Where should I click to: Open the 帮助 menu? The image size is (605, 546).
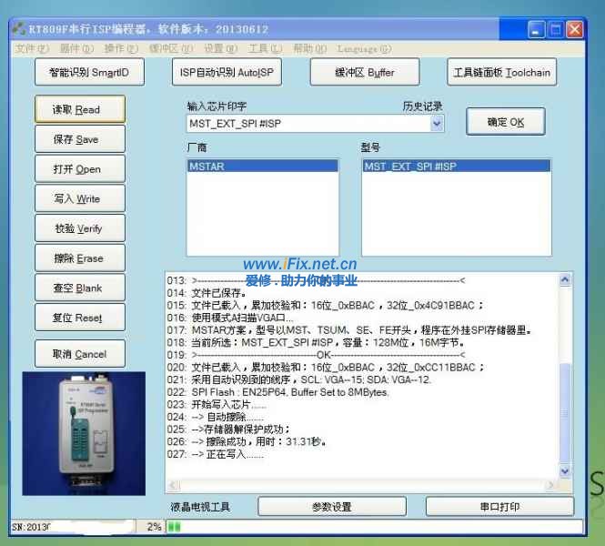point(310,48)
